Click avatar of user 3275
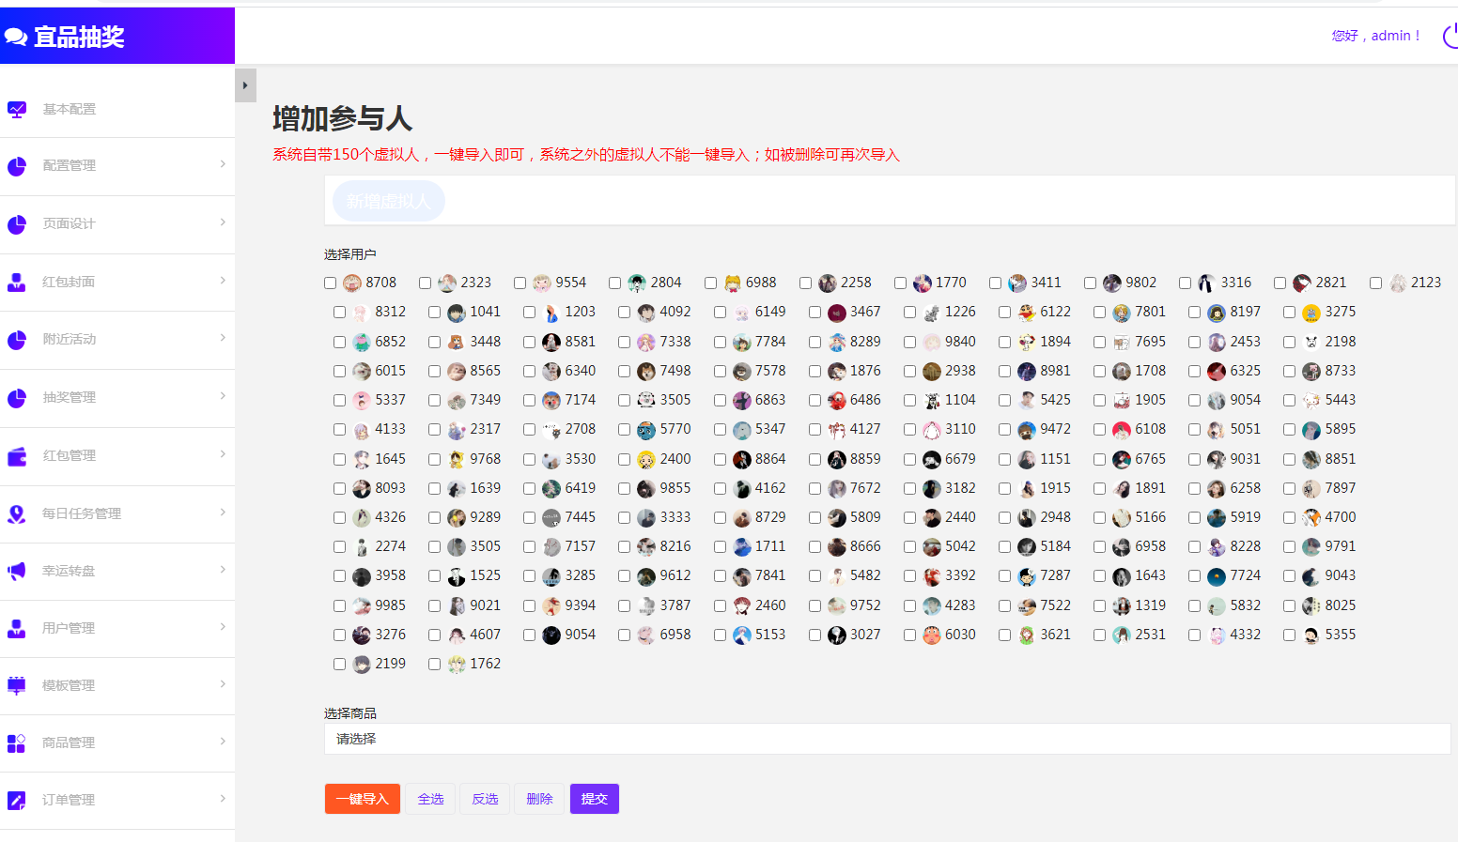The image size is (1458, 842). pos(1311,313)
